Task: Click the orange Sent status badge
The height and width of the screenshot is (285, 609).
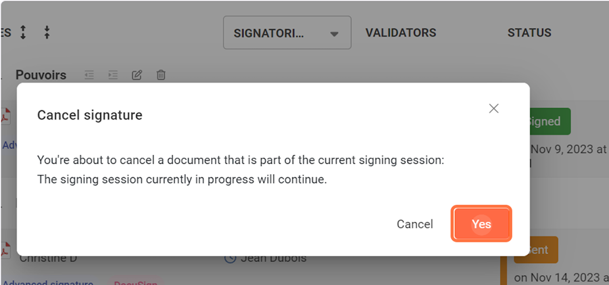Action: click(x=539, y=250)
